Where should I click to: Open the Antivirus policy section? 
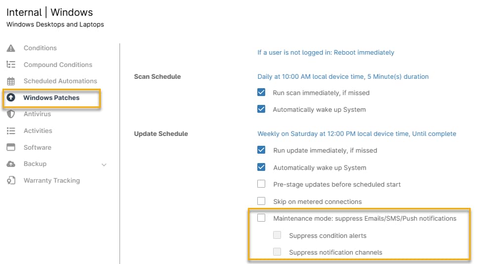click(x=37, y=114)
